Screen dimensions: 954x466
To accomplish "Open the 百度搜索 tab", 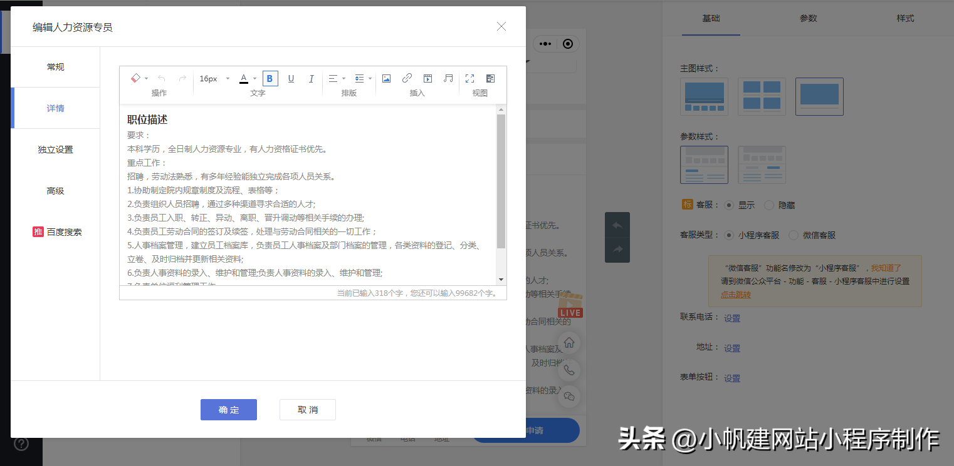I will click(55, 232).
